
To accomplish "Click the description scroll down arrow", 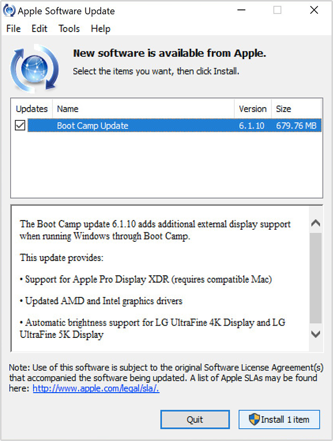I will tap(316, 334).
